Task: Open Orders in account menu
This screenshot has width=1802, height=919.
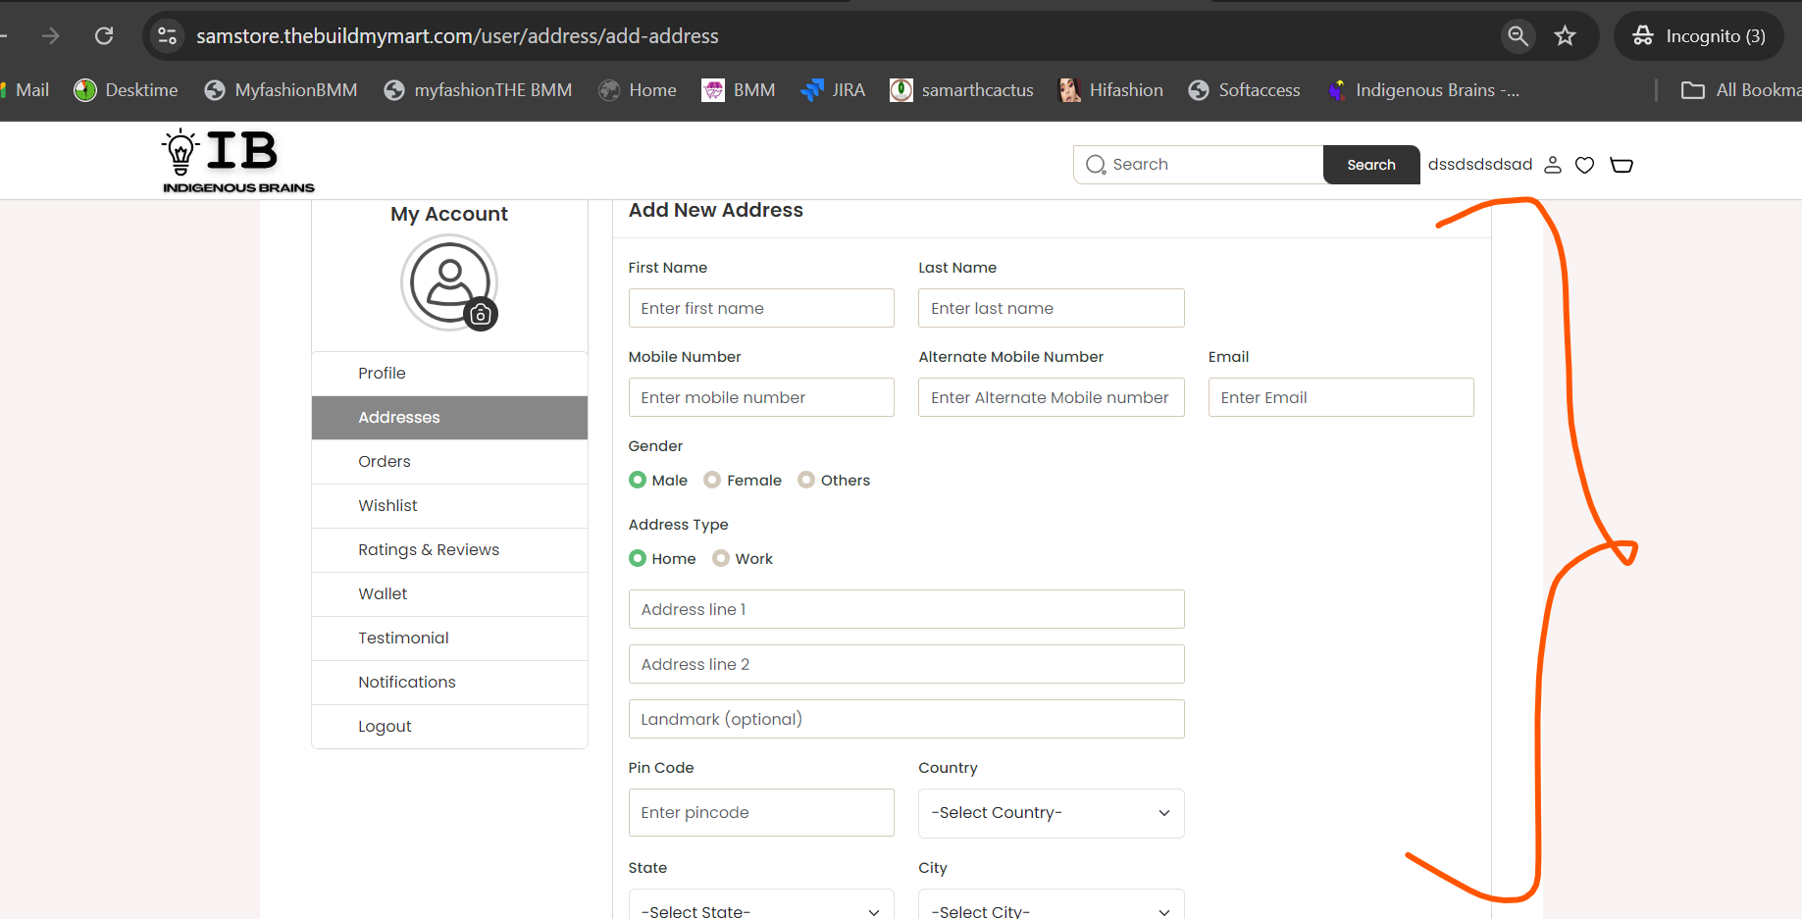Action: [x=449, y=462]
